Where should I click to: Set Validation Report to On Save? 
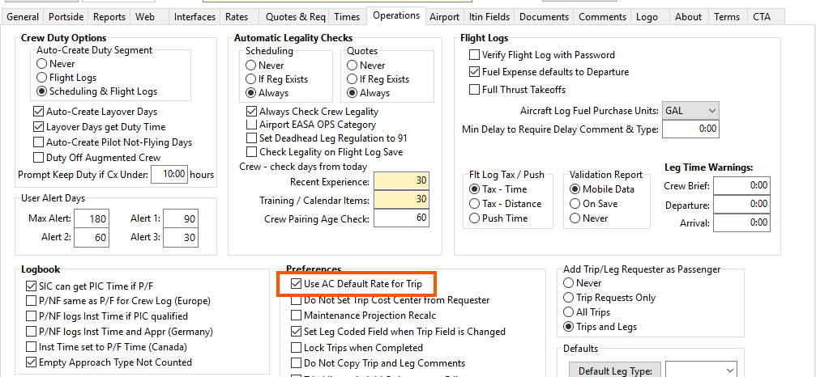pos(575,204)
